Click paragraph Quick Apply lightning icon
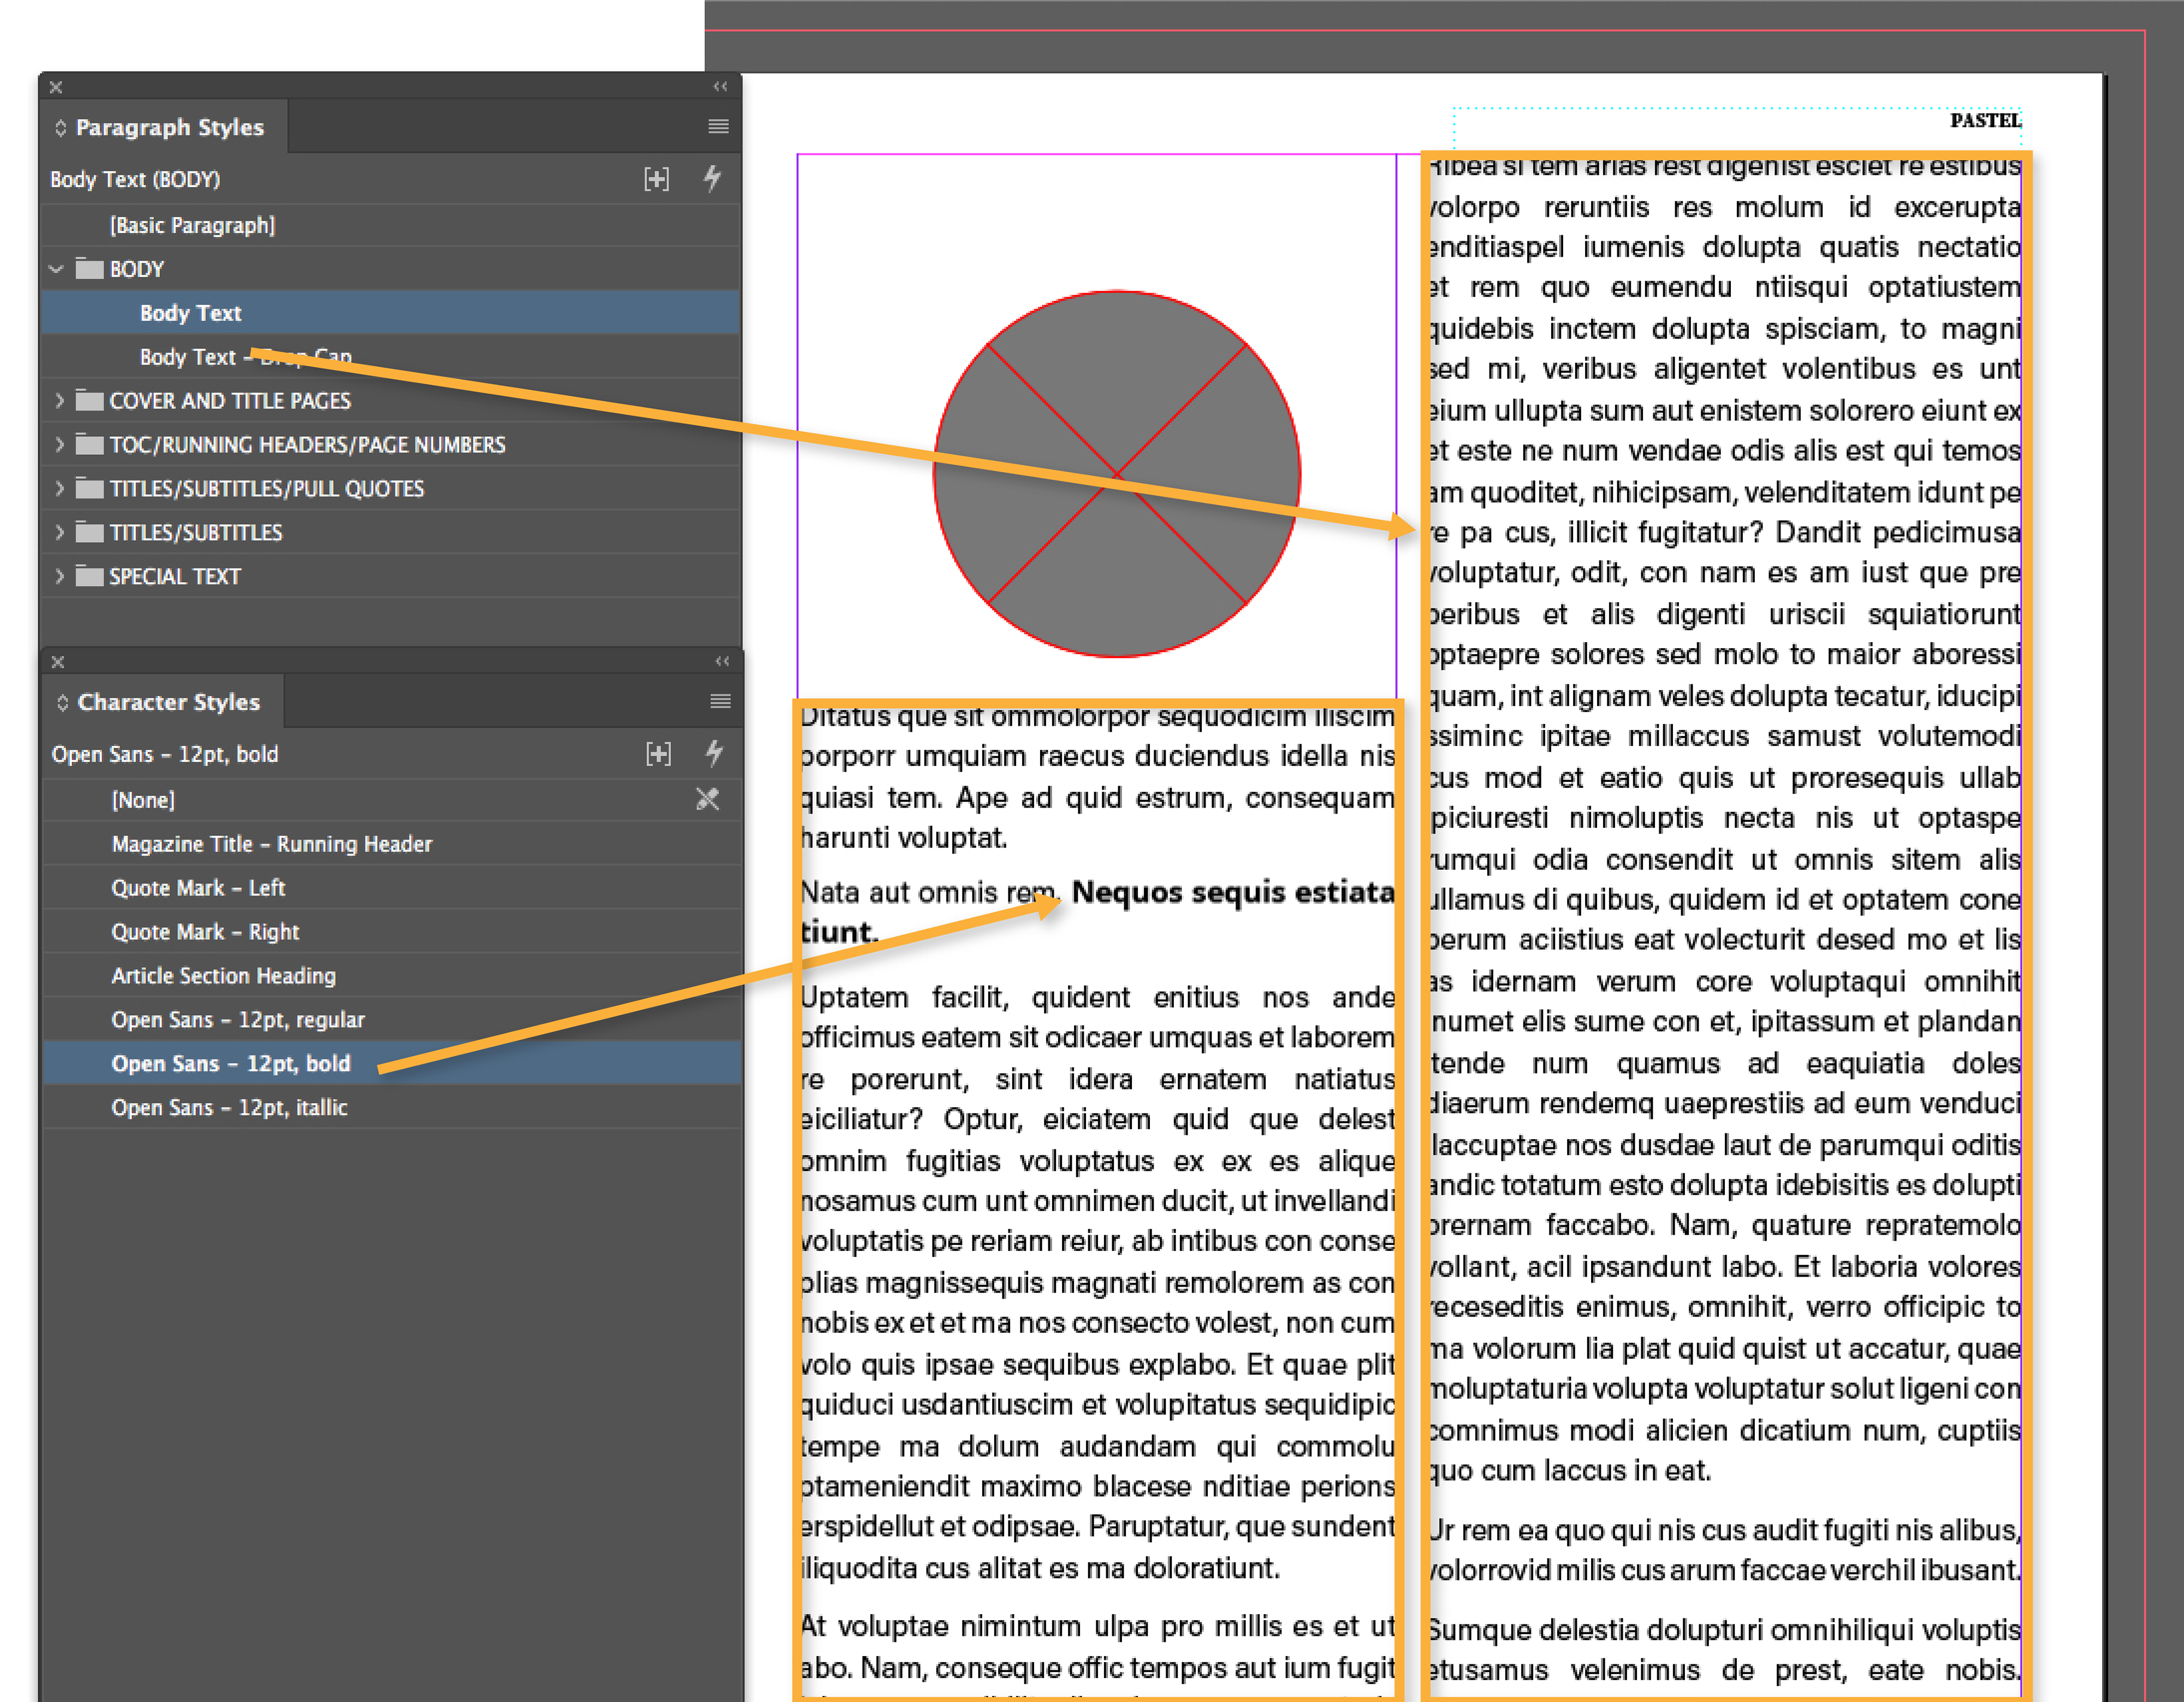The image size is (2184, 1702). 712,180
